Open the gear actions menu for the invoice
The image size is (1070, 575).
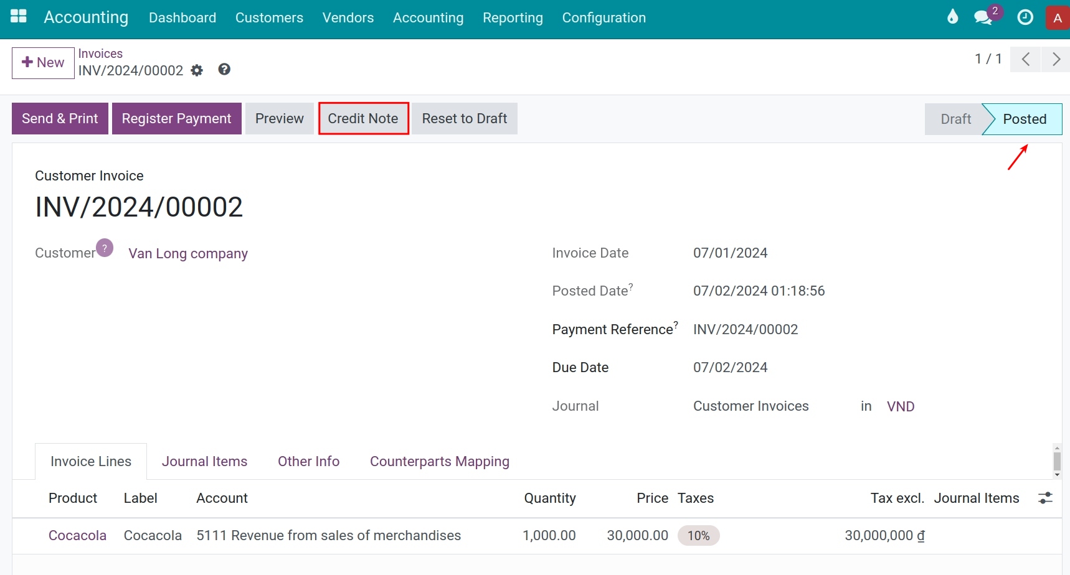197,70
